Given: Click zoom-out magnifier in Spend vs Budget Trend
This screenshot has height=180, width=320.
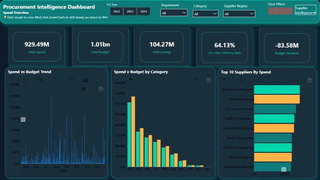Looking at the screenshot, I should [x=40, y=80].
